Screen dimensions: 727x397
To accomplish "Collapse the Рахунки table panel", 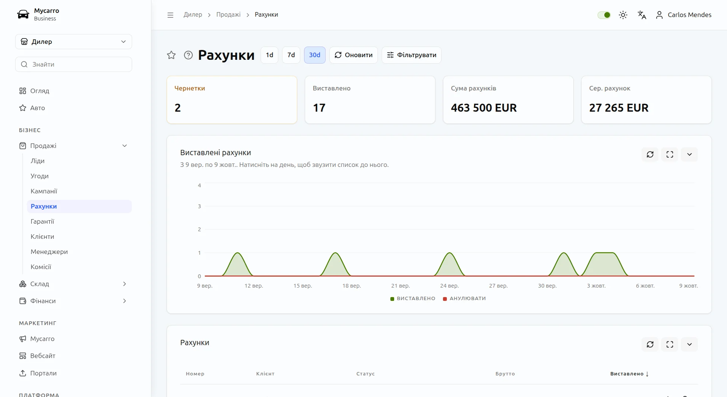I will [690, 344].
